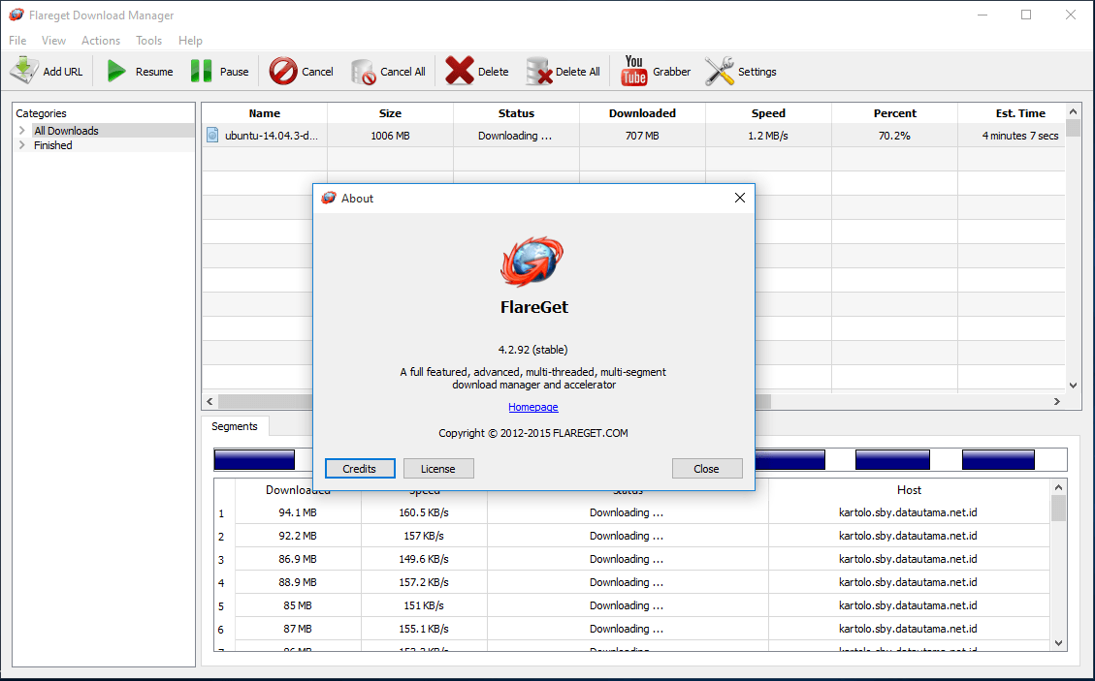This screenshot has width=1095, height=681.
Task: Pause the download using the Pause icon
Action: [x=201, y=71]
